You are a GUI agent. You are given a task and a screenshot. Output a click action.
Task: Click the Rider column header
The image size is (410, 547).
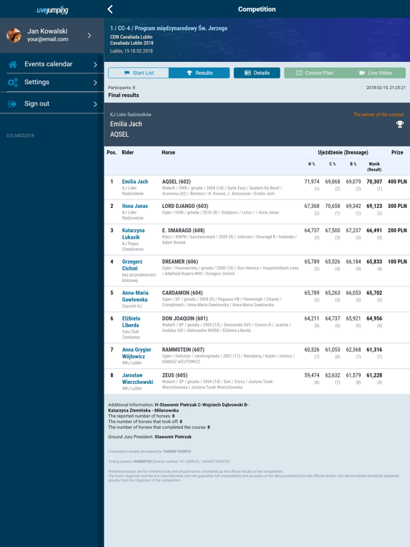click(x=127, y=152)
